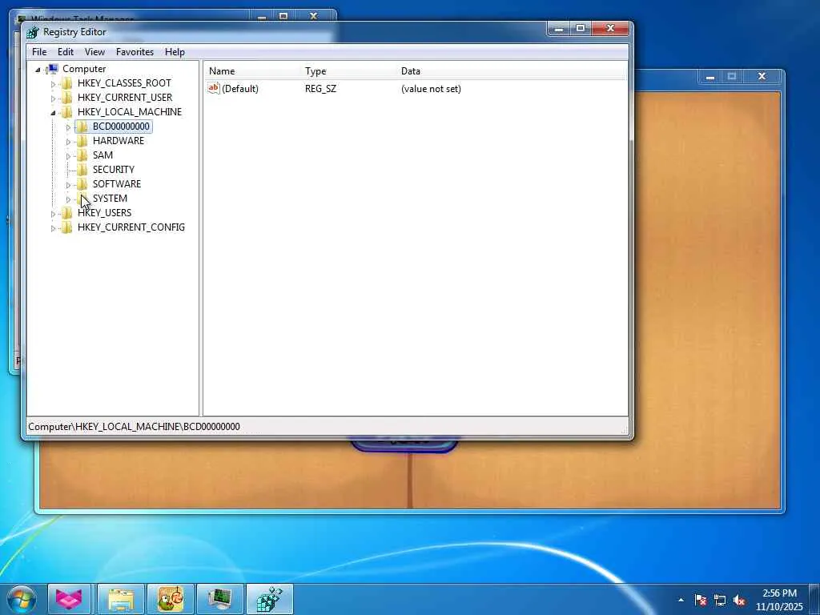Click Registry Editor taskbar button
Image resolution: width=820 pixels, height=615 pixels.
click(270, 599)
